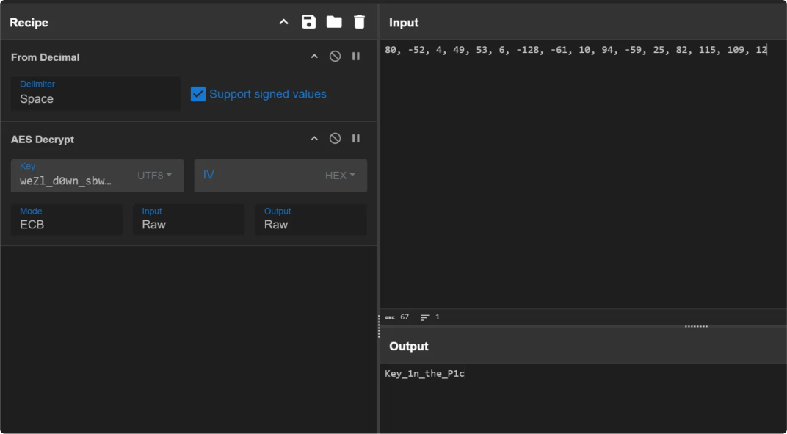This screenshot has height=434, width=787.
Task: Collapse the From Decimal operation
Action: [314, 57]
